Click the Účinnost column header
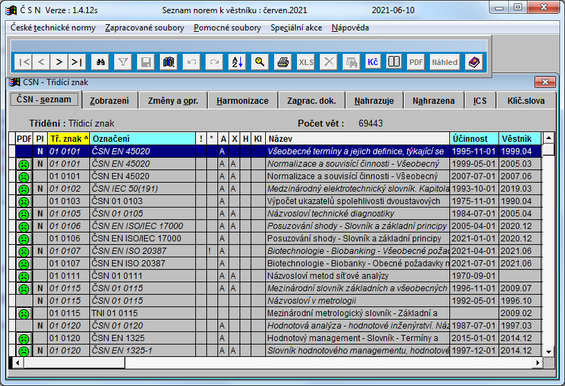Screen dimensions: 565x386 tap(474, 138)
